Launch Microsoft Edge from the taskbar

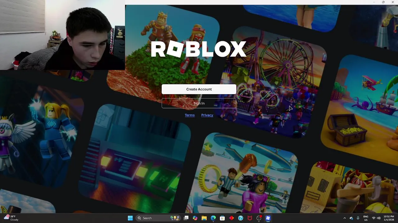coord(213,218)
